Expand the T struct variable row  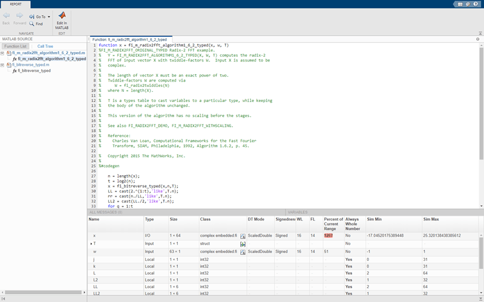click(91, 243)
